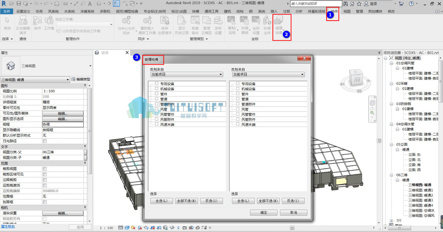The image size is (443, 232).
Task: Click the Help question mark icon
Action: [411, 4]
